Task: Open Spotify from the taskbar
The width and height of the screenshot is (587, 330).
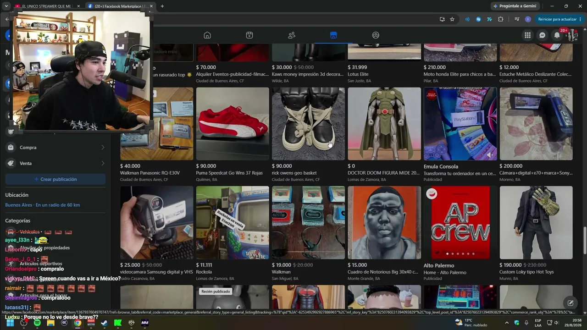Action: pos(37,323)
